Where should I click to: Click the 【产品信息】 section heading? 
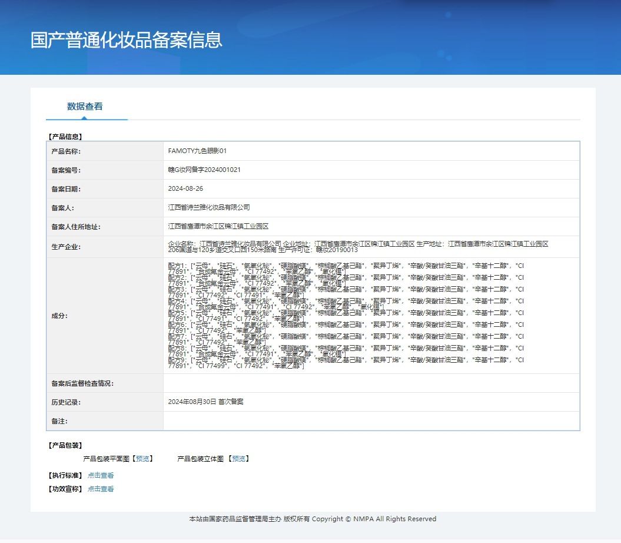65,137
